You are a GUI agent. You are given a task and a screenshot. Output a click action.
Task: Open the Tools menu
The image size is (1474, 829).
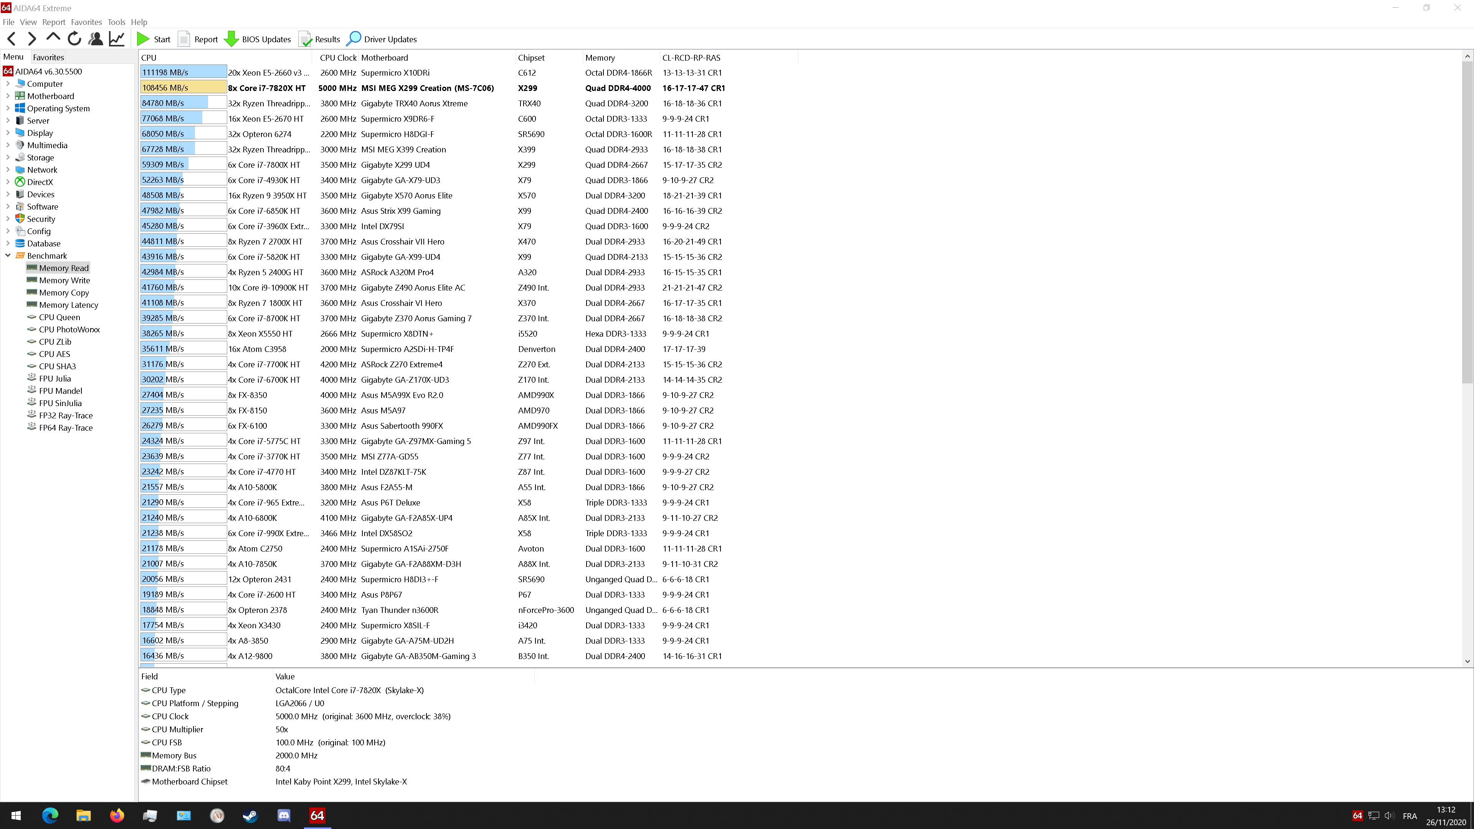pos(116,22)
